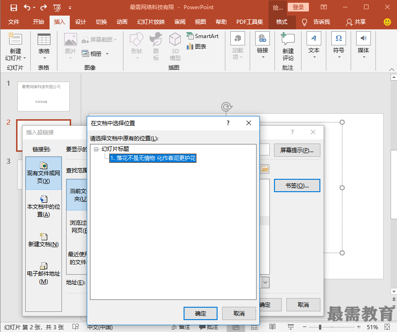Click the Share button
The width and height of the screenshot is (397, 332).
[356, 22]
